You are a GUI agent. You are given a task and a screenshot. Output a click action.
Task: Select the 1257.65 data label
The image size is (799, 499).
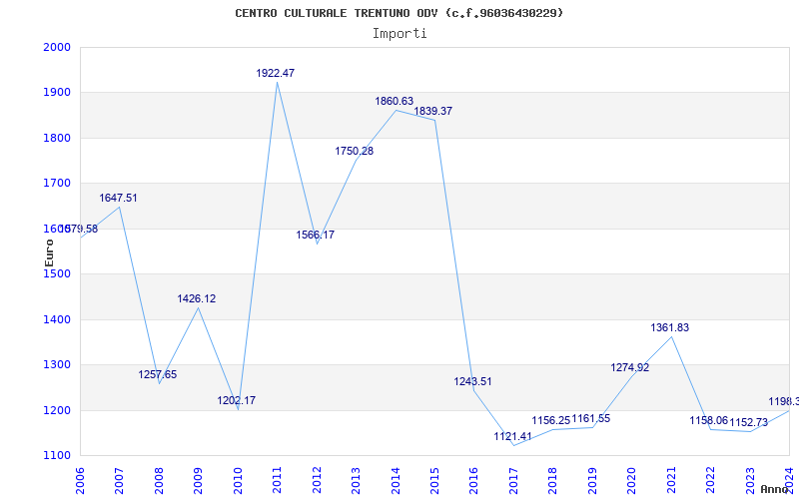[158, 375]
